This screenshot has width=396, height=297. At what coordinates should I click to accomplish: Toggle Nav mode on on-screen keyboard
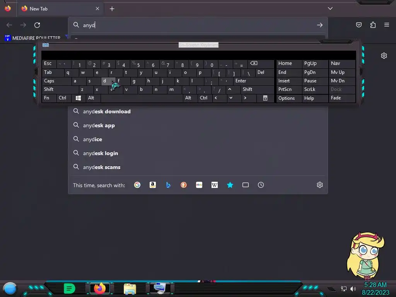coord(342,63)
